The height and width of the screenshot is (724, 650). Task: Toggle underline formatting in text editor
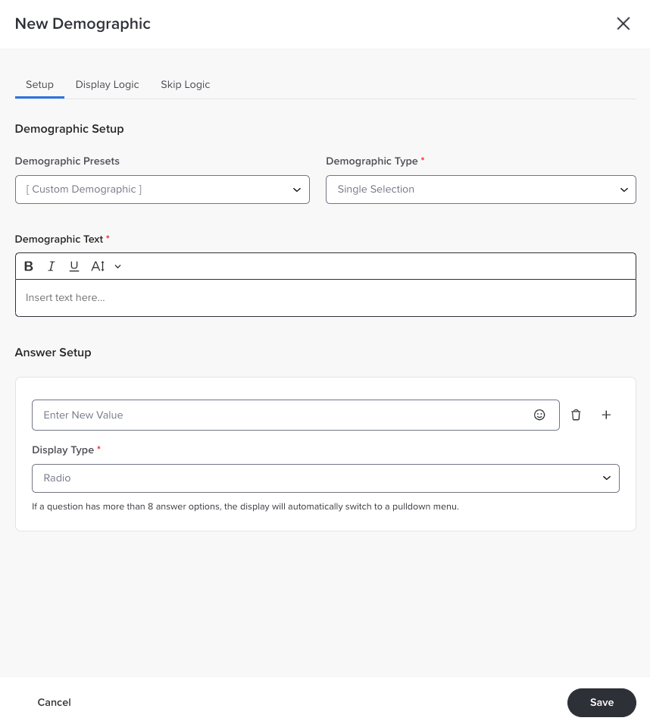tap(73, 266)
